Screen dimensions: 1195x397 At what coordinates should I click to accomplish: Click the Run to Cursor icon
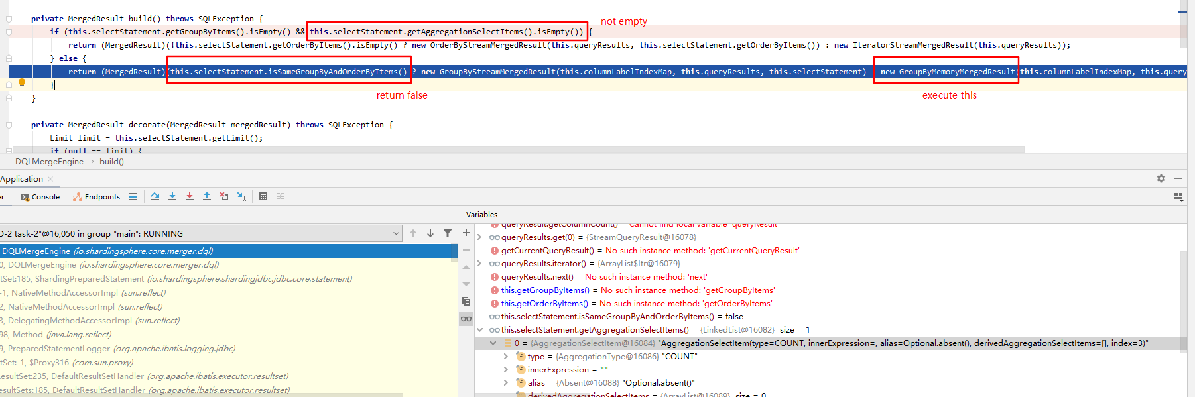pos(241,196)
